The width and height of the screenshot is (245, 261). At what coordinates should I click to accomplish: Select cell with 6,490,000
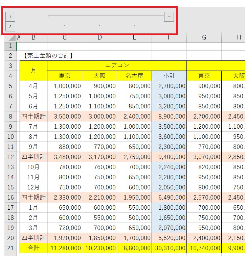coord(169,198)
